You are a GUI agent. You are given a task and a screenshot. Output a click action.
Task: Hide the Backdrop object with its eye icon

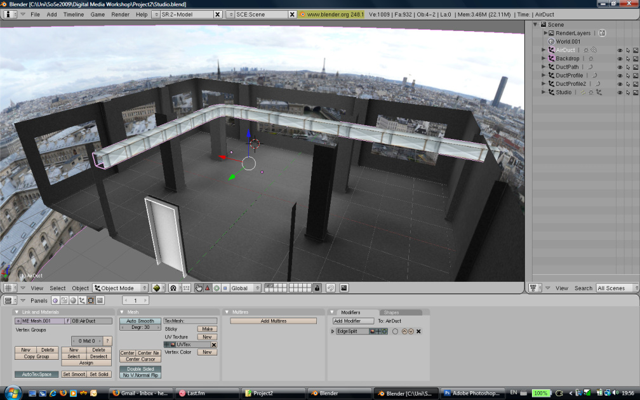tap(619, 58)
